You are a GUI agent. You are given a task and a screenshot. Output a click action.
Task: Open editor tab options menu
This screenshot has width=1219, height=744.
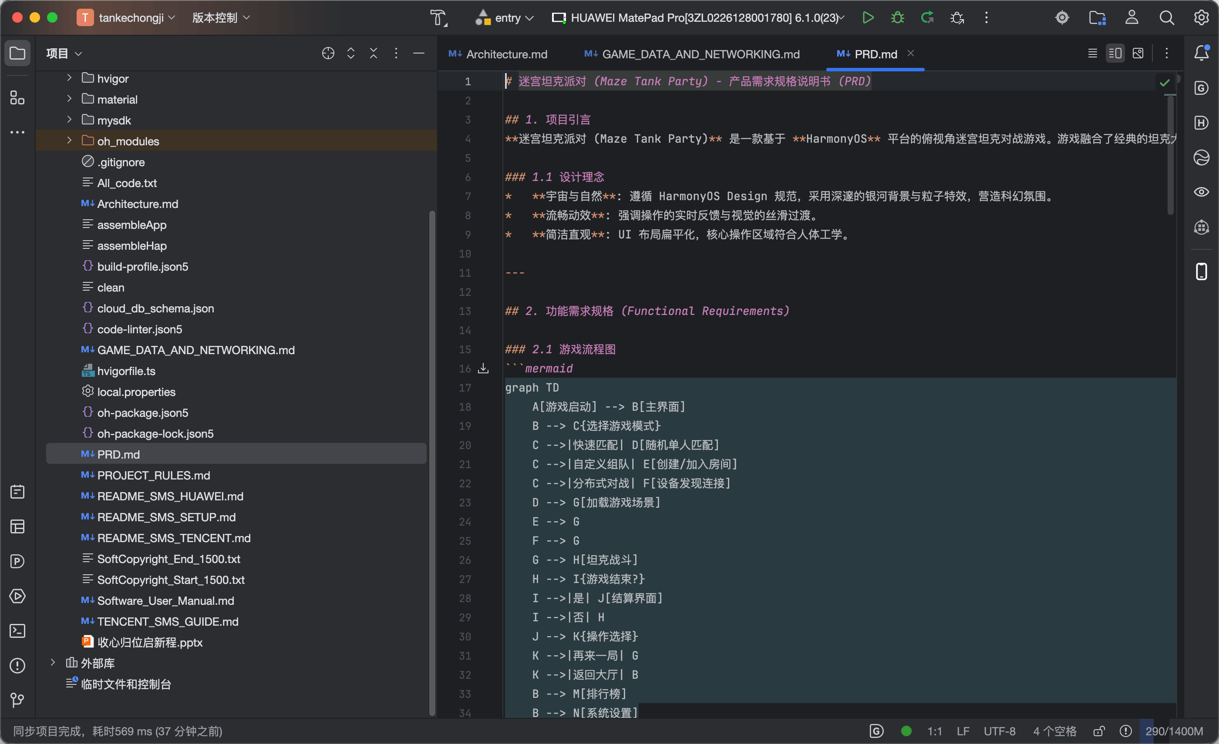(1167, 53)
